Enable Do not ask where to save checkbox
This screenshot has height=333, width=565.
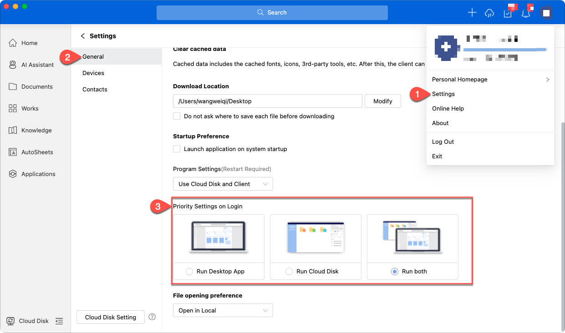pos(177,116)
